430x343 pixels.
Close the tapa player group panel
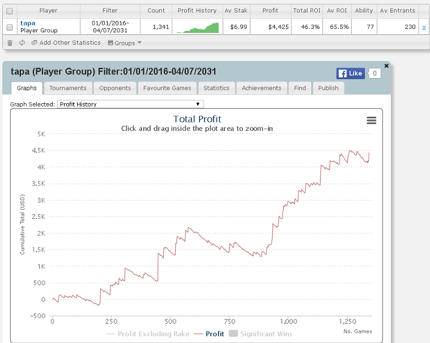tap(386, 66)
